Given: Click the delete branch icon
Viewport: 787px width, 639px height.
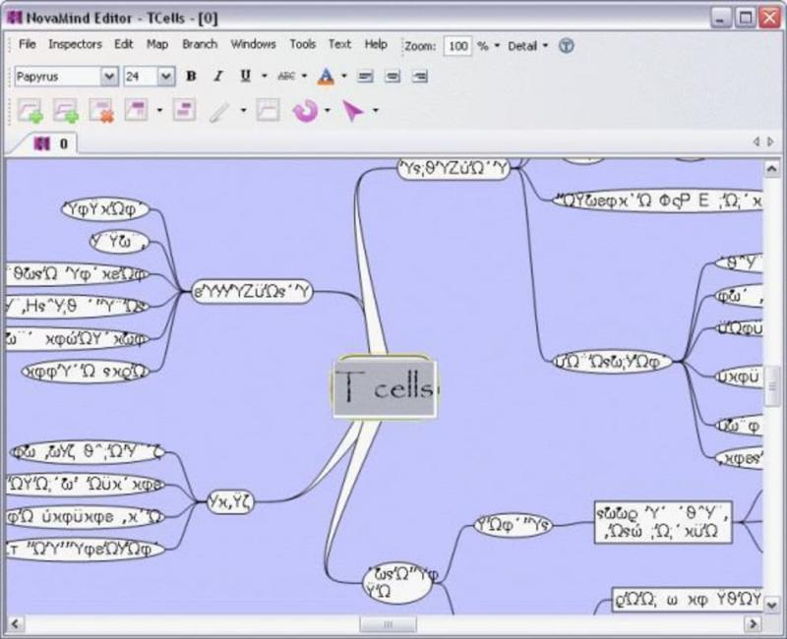Looking at the screenshot, I should [x=101, y=110].
